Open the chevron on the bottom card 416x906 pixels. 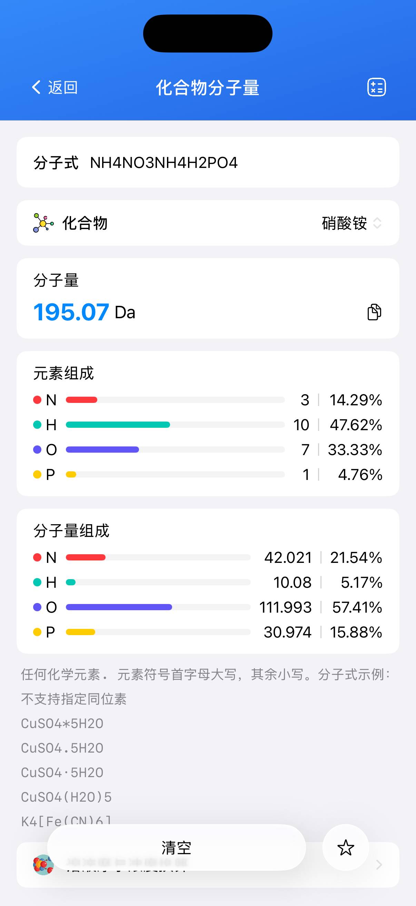click(379, 865)
